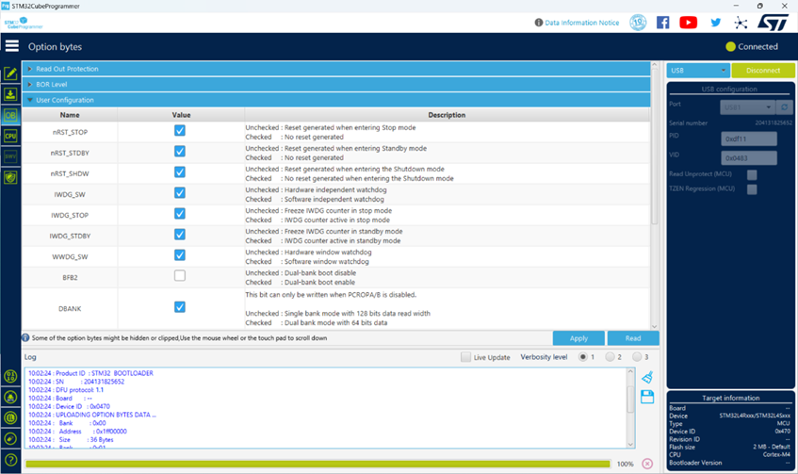The height and width of the screenshot is (474, 798).
Task: Open the security shield sidebar icon
Action: pyautogui.click(x=10, y=178)
